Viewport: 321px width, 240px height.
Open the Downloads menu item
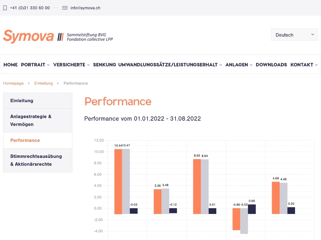[x=271, y=65]
